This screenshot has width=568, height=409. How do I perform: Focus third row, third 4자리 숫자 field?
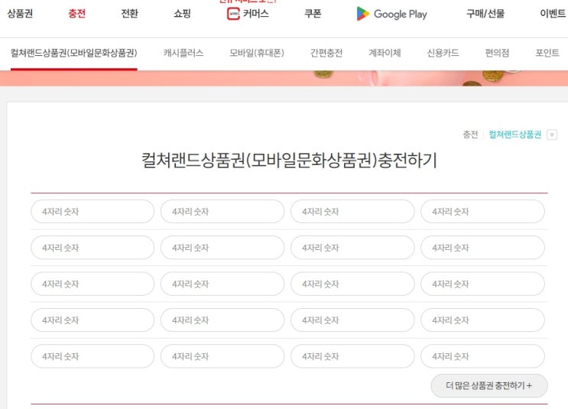(352, 284)
